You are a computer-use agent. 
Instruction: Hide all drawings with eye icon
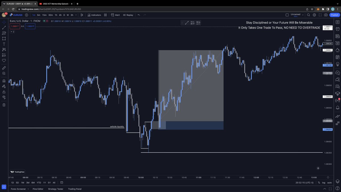point(4,97)
